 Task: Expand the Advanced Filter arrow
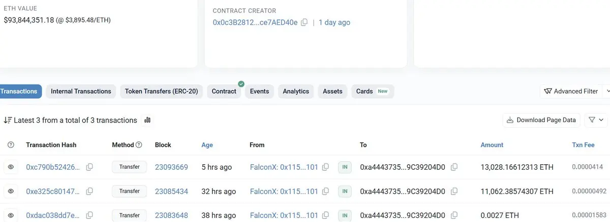(x=606, y=91)
